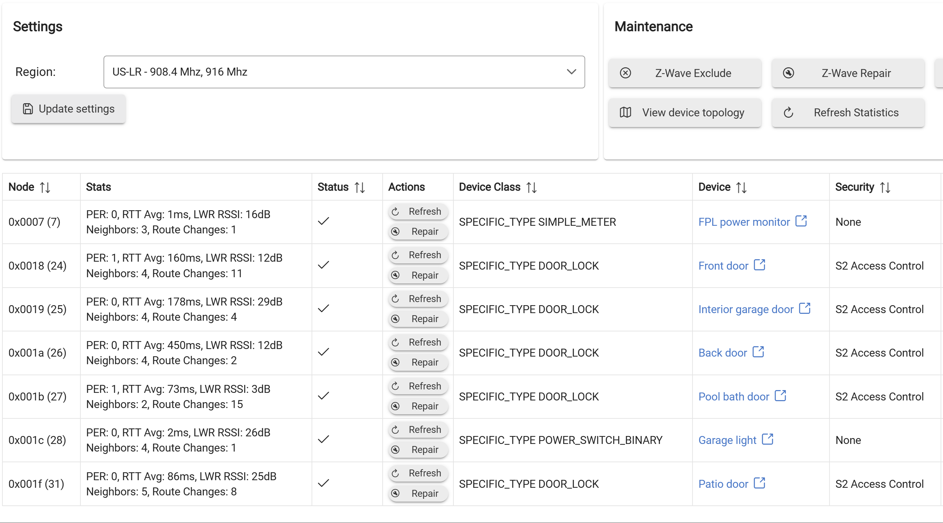Sort by Device column arrows
The height and width of the screenshot is (523, 943).
[741, 187]
